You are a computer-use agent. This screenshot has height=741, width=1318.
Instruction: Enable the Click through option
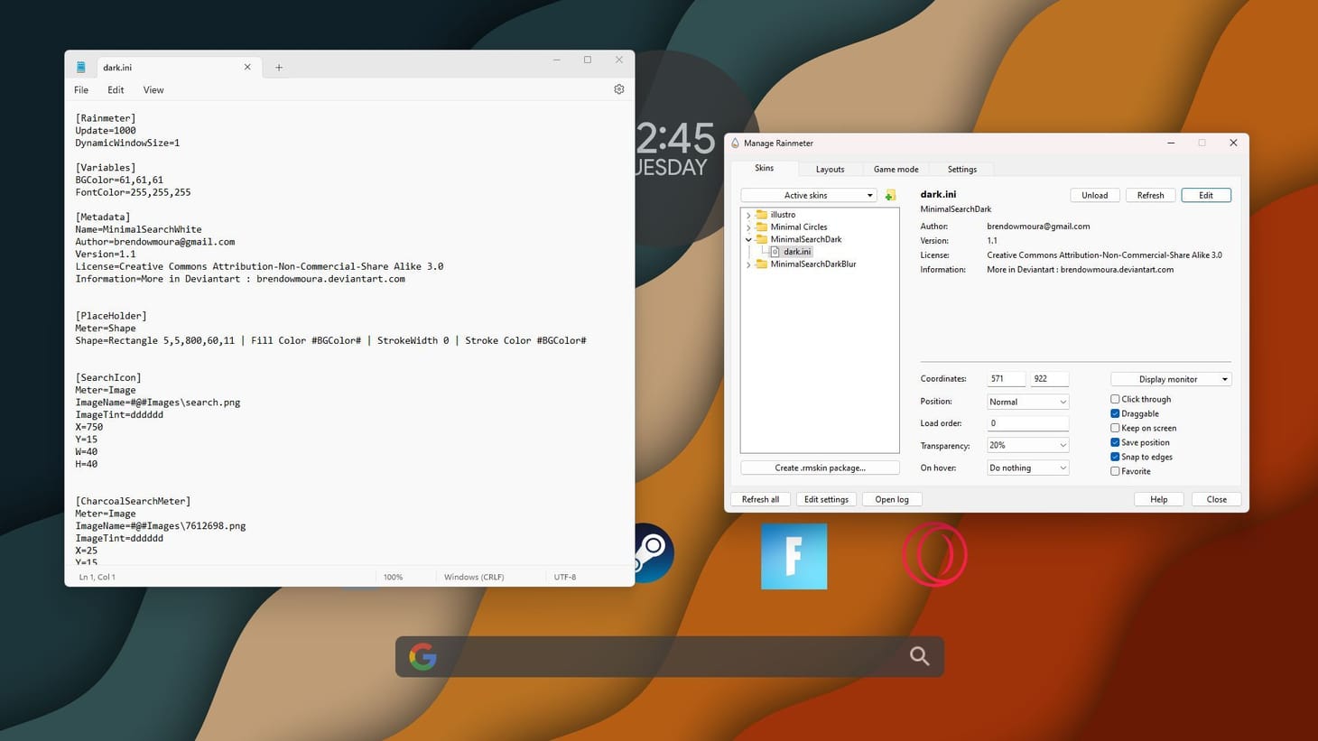1116,399
